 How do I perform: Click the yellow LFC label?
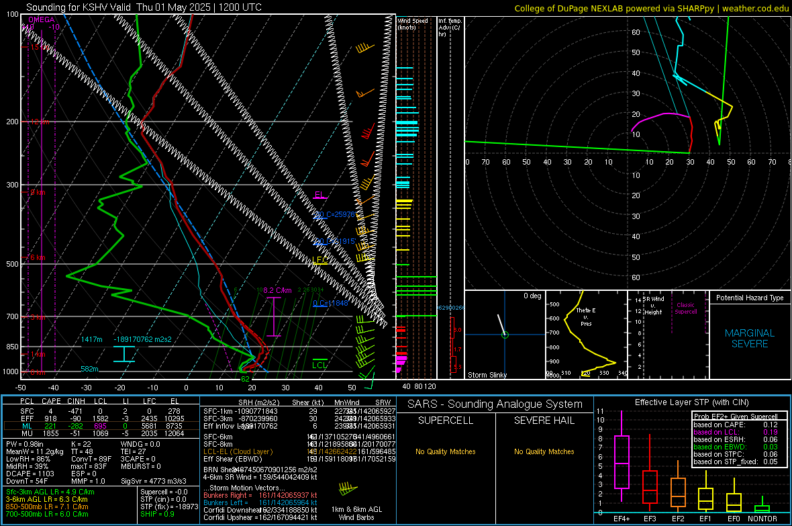(x=319, y=260)
